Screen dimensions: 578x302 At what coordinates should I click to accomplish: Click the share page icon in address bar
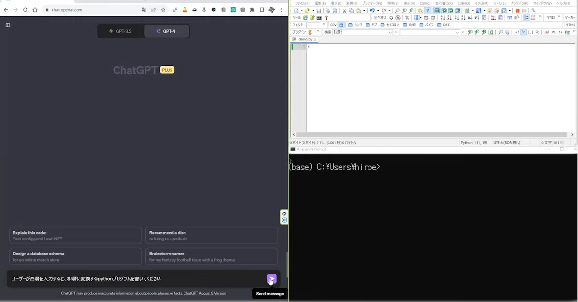[x=154, y=10]
